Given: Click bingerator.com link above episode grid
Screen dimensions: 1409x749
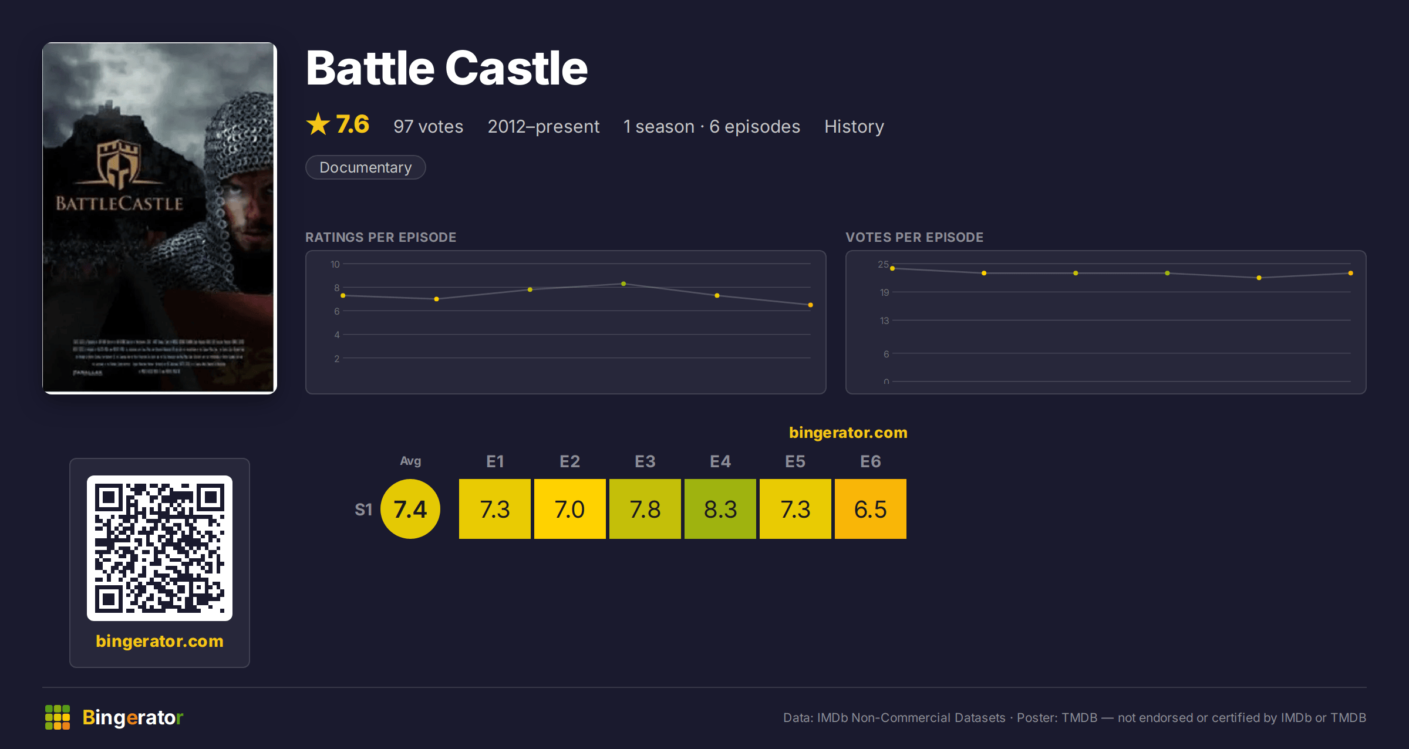Looking at the screenshot, I should (848, 433).
